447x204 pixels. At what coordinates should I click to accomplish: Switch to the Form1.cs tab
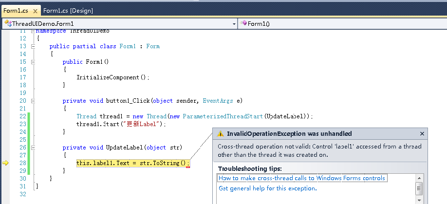click(x=16, y=11)
